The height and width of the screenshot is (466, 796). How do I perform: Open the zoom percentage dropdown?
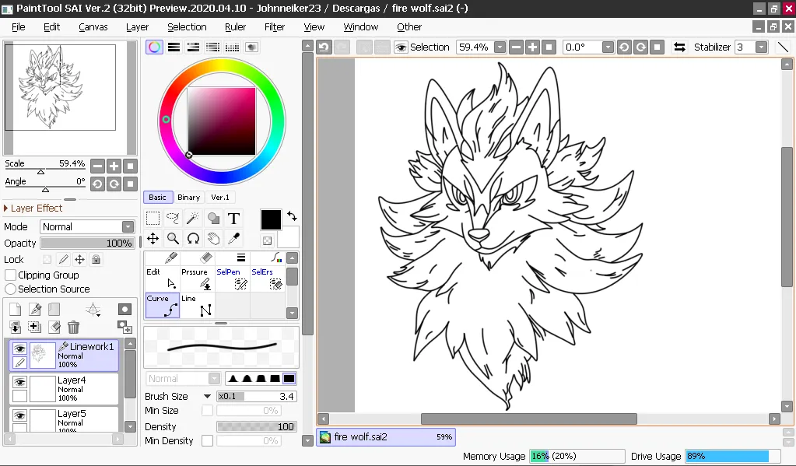[500, 47]
